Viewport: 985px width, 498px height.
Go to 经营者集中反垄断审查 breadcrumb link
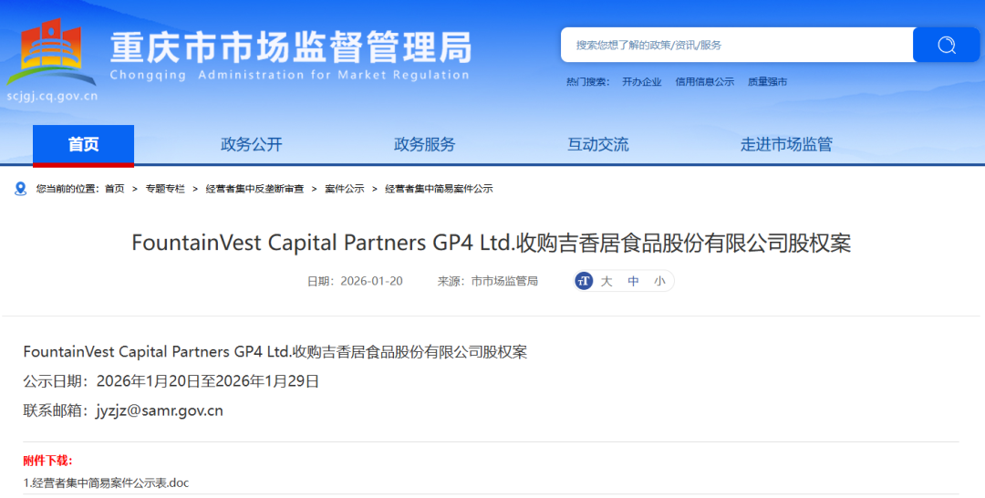point(254,189)
